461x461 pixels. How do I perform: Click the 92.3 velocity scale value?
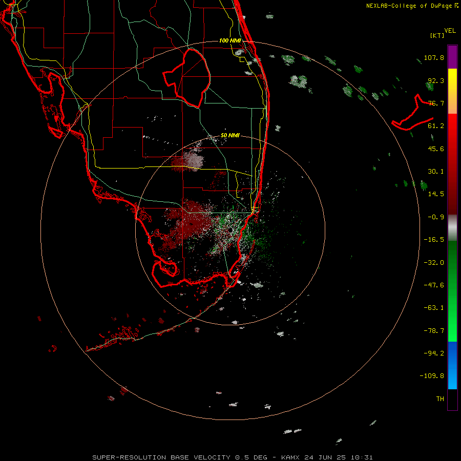(436, 80)
